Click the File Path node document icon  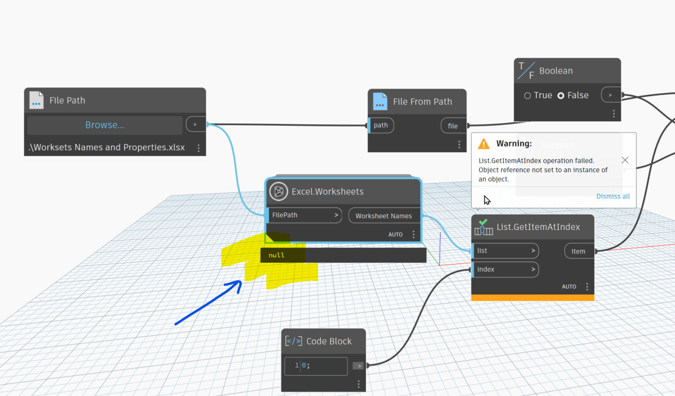pos(36,100)
